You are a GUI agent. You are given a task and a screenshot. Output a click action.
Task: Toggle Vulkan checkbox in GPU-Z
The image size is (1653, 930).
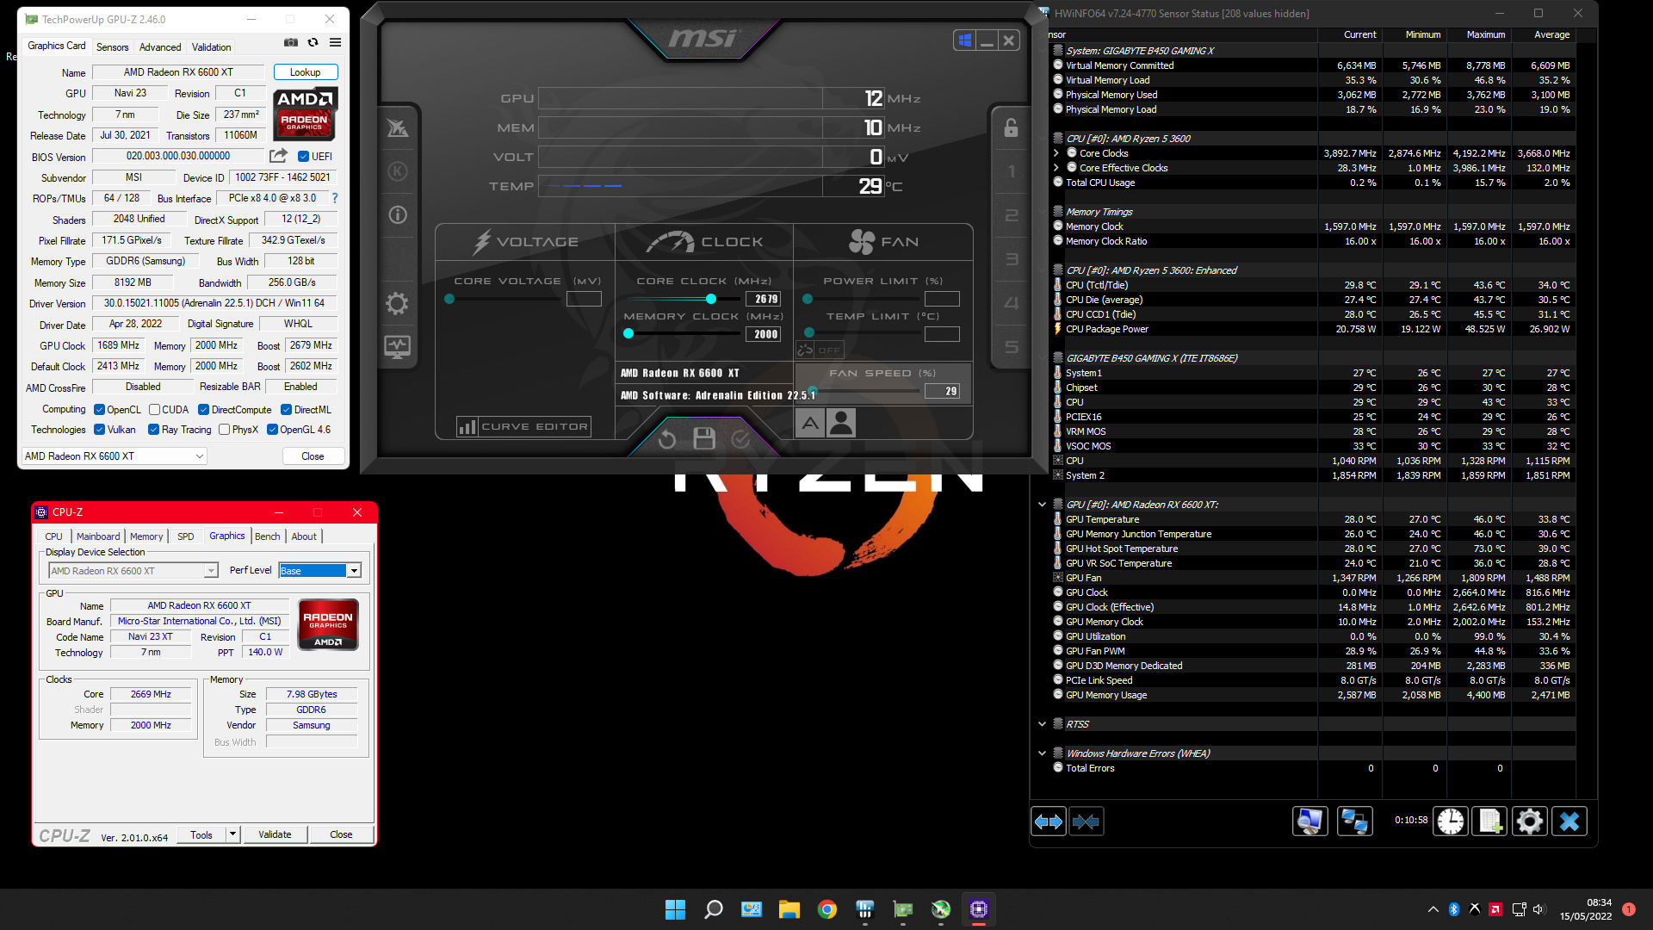coord(99,430)
